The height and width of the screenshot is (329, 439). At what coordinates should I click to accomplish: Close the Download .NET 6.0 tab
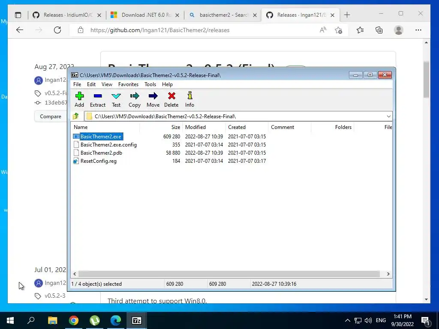pos(177,15)
